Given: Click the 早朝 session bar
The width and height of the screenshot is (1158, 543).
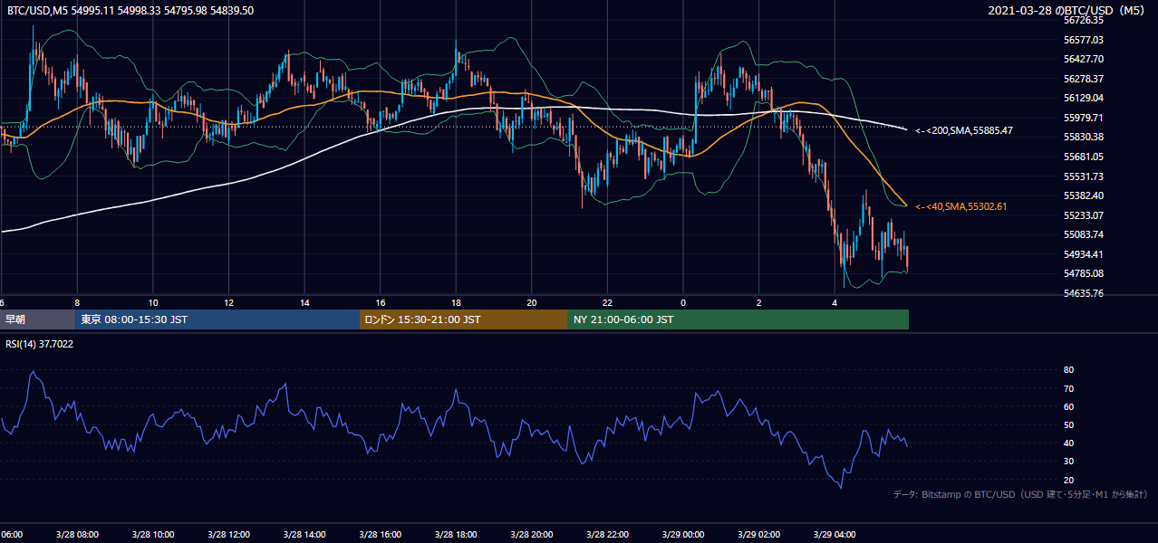Looking at the screenshot, I should coord(37,319).
